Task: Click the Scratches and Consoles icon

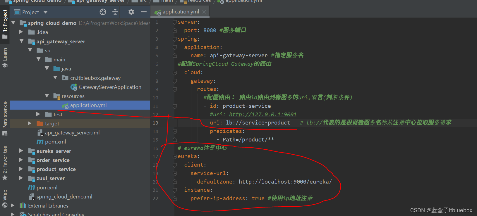Action: coord(23,214)
